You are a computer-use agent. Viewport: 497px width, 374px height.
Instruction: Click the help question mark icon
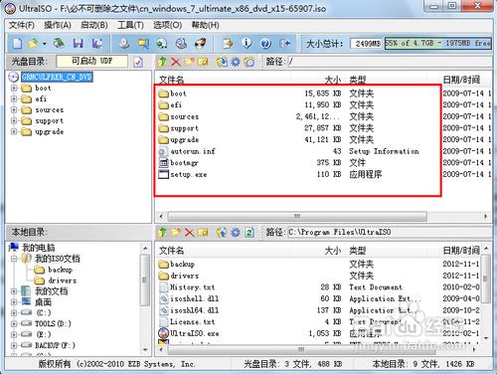click(265, 44)
